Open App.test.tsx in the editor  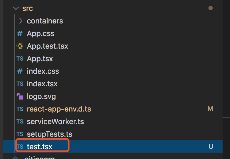(47, 46)
